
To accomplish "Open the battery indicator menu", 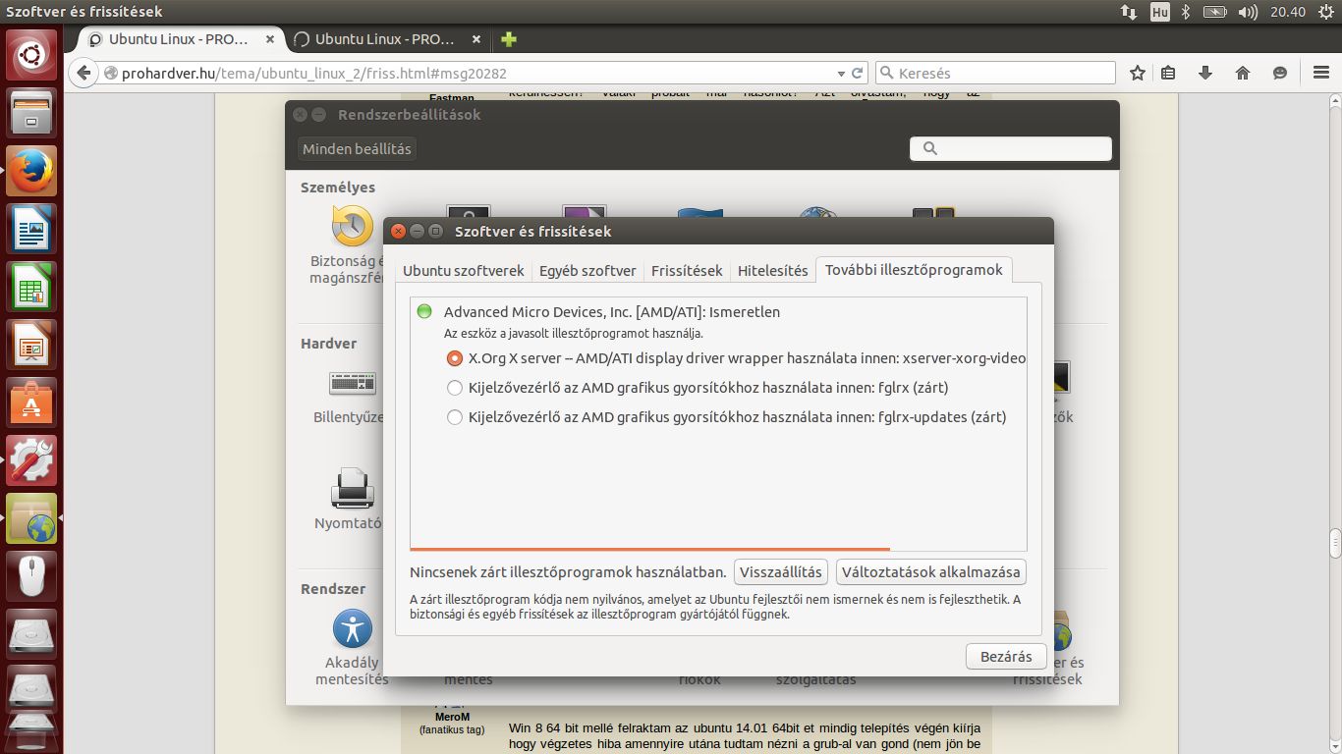I will [x=1215, y=12].
